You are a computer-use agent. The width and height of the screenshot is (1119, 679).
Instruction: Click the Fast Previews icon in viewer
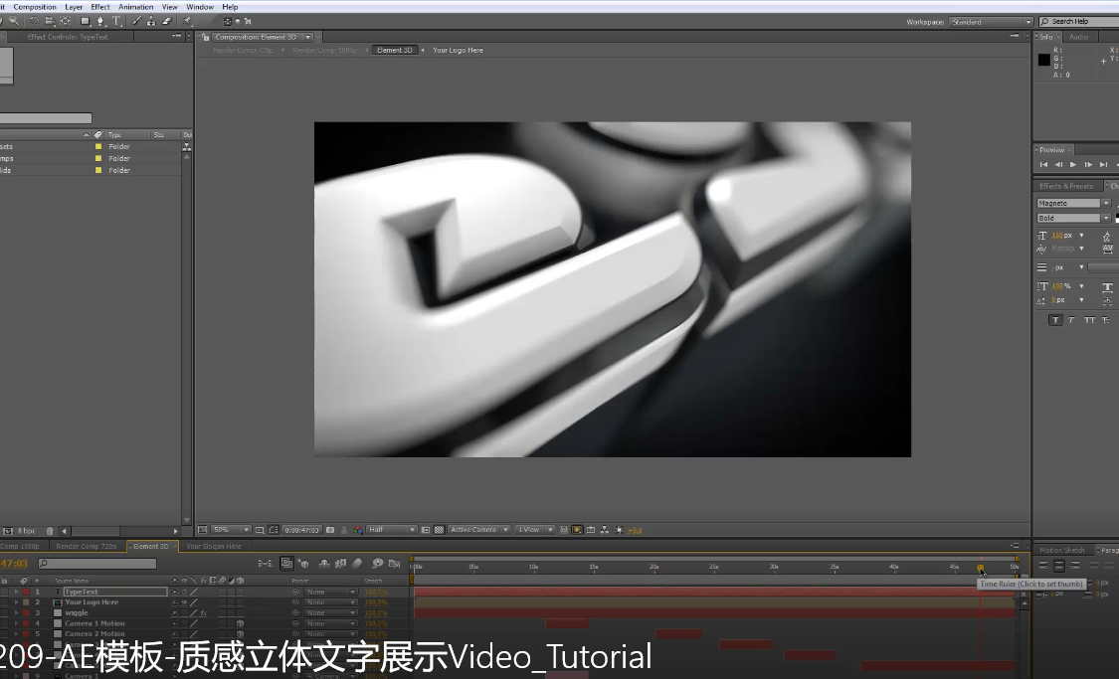point(577,530)
